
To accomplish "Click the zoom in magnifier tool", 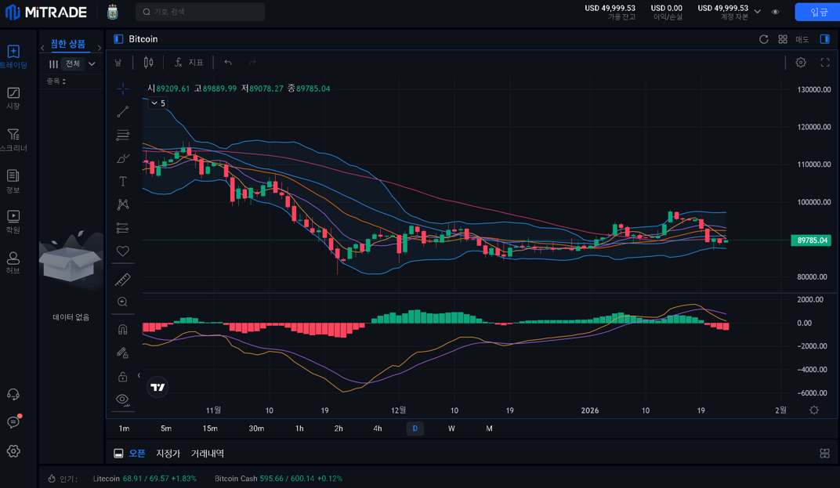I will [122, 302].
